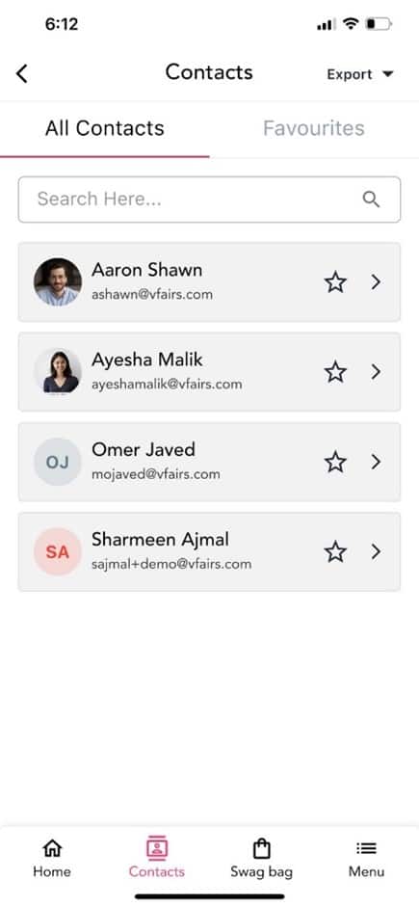Open Sharmeen Ajmal's SA avatar
This screenshot has width=419, height=907.
point(57,551)
